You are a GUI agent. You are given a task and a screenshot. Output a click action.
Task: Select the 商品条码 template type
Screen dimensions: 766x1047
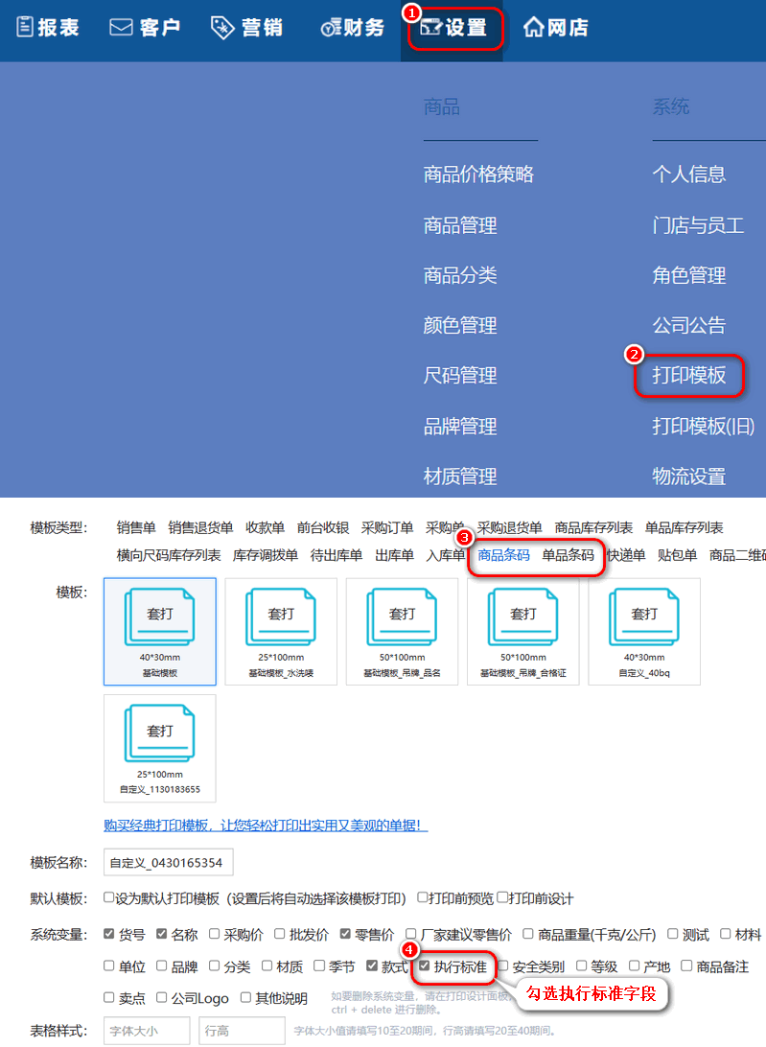click(x=503, y=555)
